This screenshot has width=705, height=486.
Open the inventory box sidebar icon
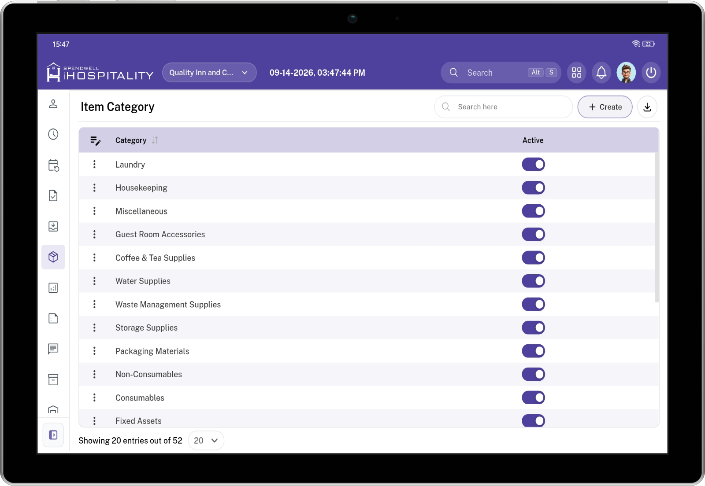53,257
